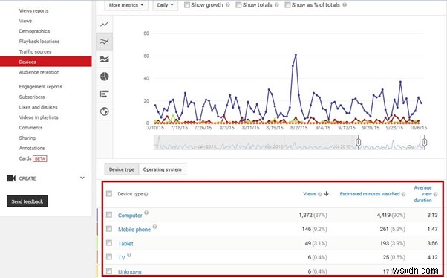The width and height of the screenshot is (447, 278).
Task: Open the Tablet device link
Action: tap(125, 244)
